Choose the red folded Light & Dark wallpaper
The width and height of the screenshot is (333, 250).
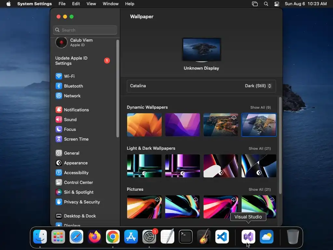(x=221, y=166)
